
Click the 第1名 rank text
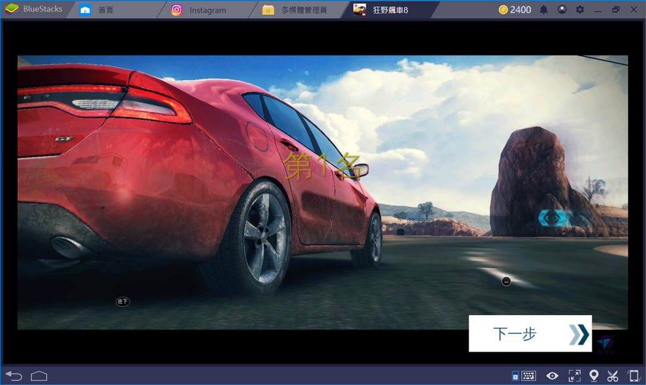pos(322,166)
